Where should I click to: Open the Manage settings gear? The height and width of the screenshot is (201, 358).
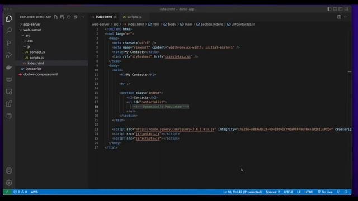coord(9,183)
